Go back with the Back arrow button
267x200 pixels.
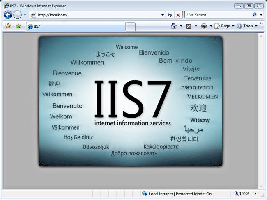click(8, 15)
